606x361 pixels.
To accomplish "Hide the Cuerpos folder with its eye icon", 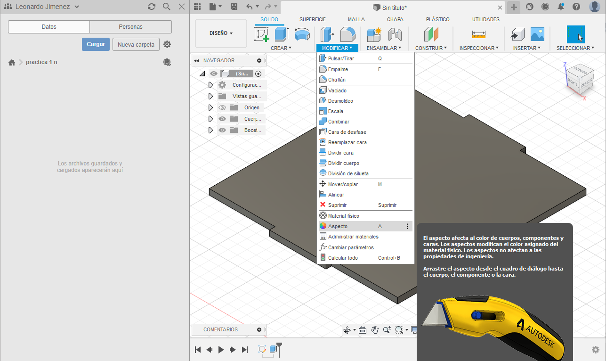I will point(222,119).
